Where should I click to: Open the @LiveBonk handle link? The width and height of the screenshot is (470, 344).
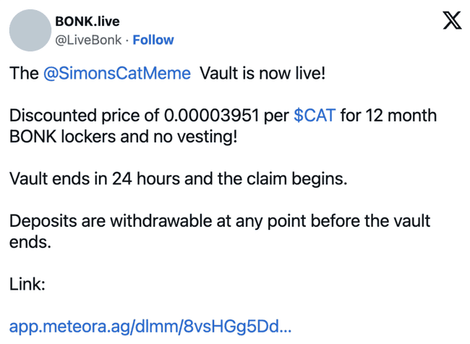87,40
